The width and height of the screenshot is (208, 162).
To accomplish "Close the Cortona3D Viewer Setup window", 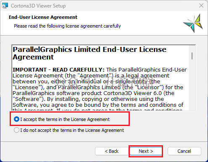I will [201, 5].
